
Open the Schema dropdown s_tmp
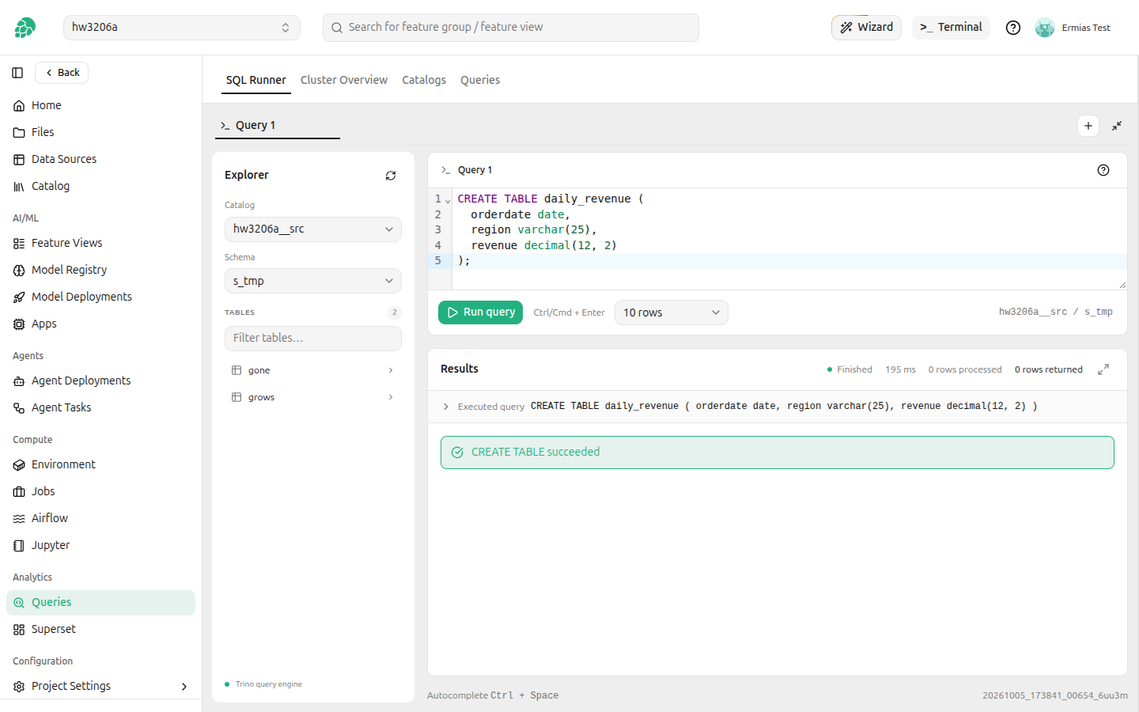pos(313,281)
